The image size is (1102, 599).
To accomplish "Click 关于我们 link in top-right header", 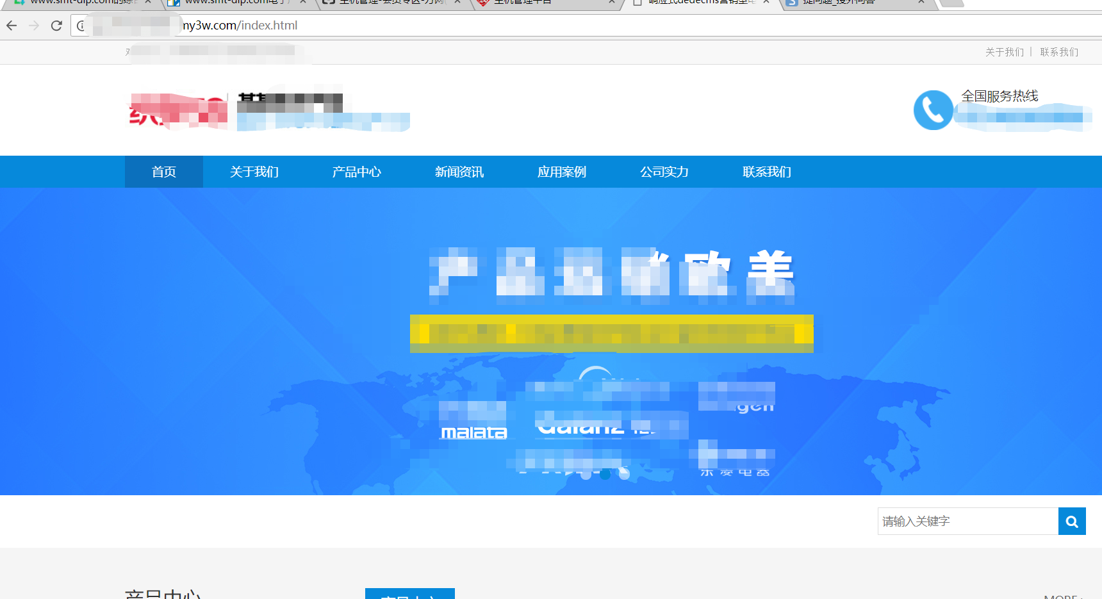I will click(x=1004, y=52).
